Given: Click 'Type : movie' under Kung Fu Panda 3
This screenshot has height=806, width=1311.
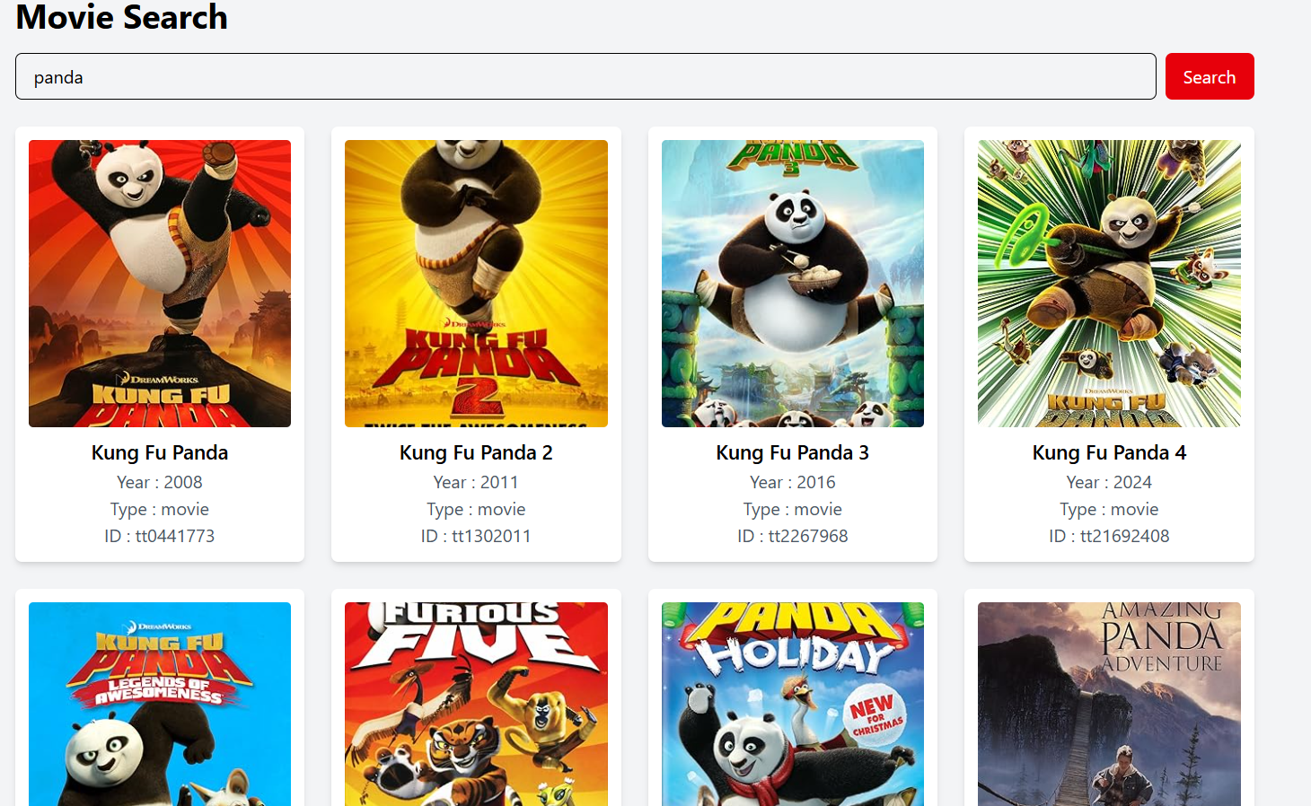Looking at the screenshot, I should pyautogui.click(x=793, y=509).
